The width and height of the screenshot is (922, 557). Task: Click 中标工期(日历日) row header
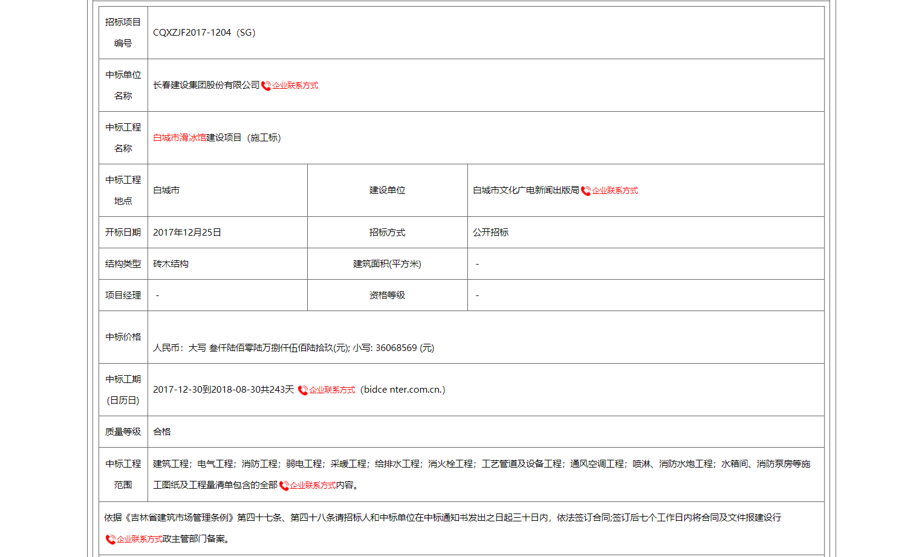(123, 390)
